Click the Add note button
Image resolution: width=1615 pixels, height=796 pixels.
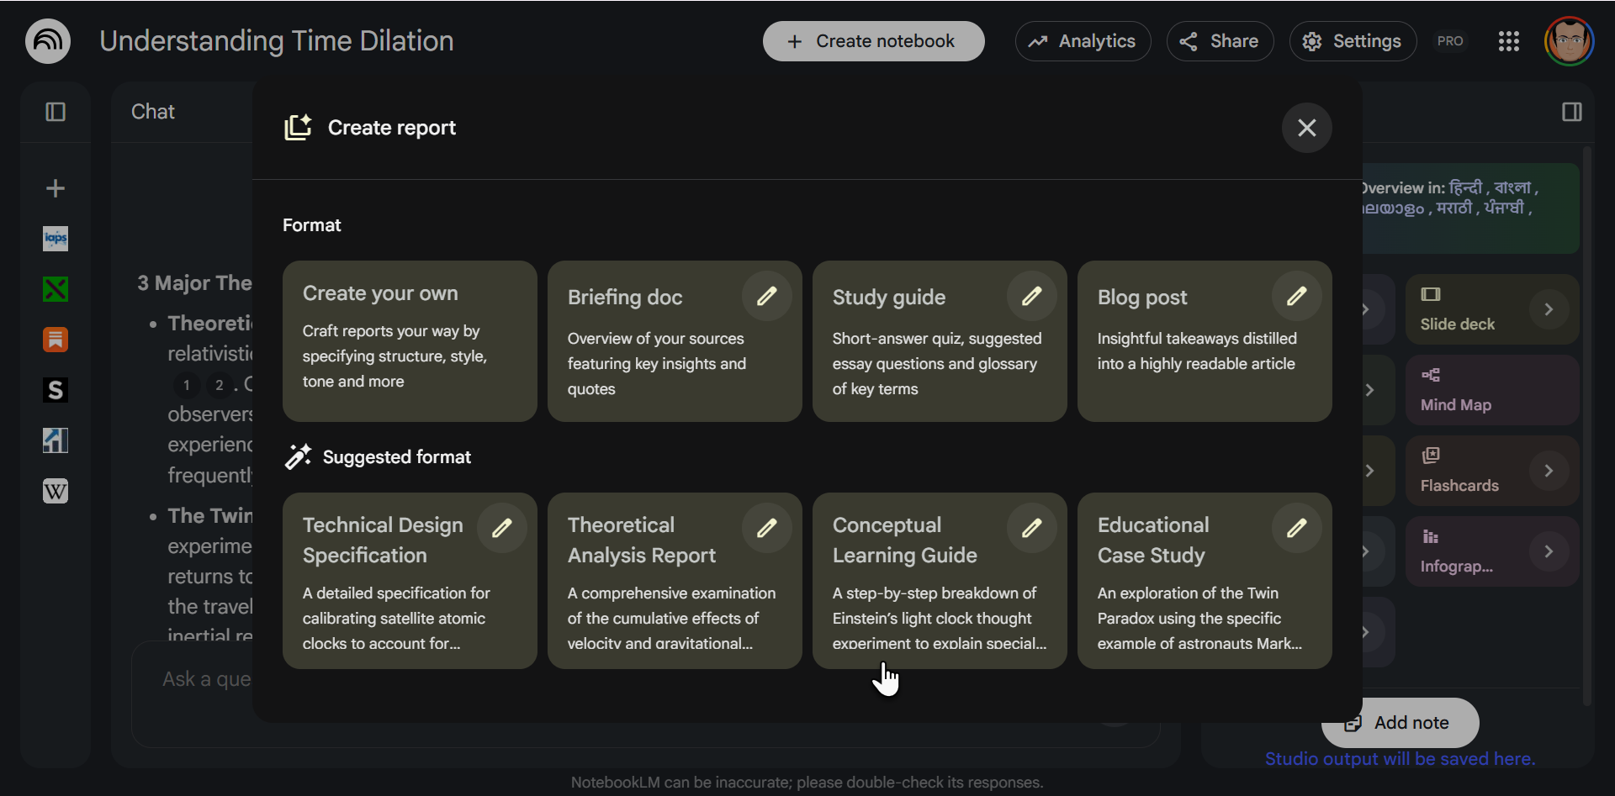[1401, 723]
